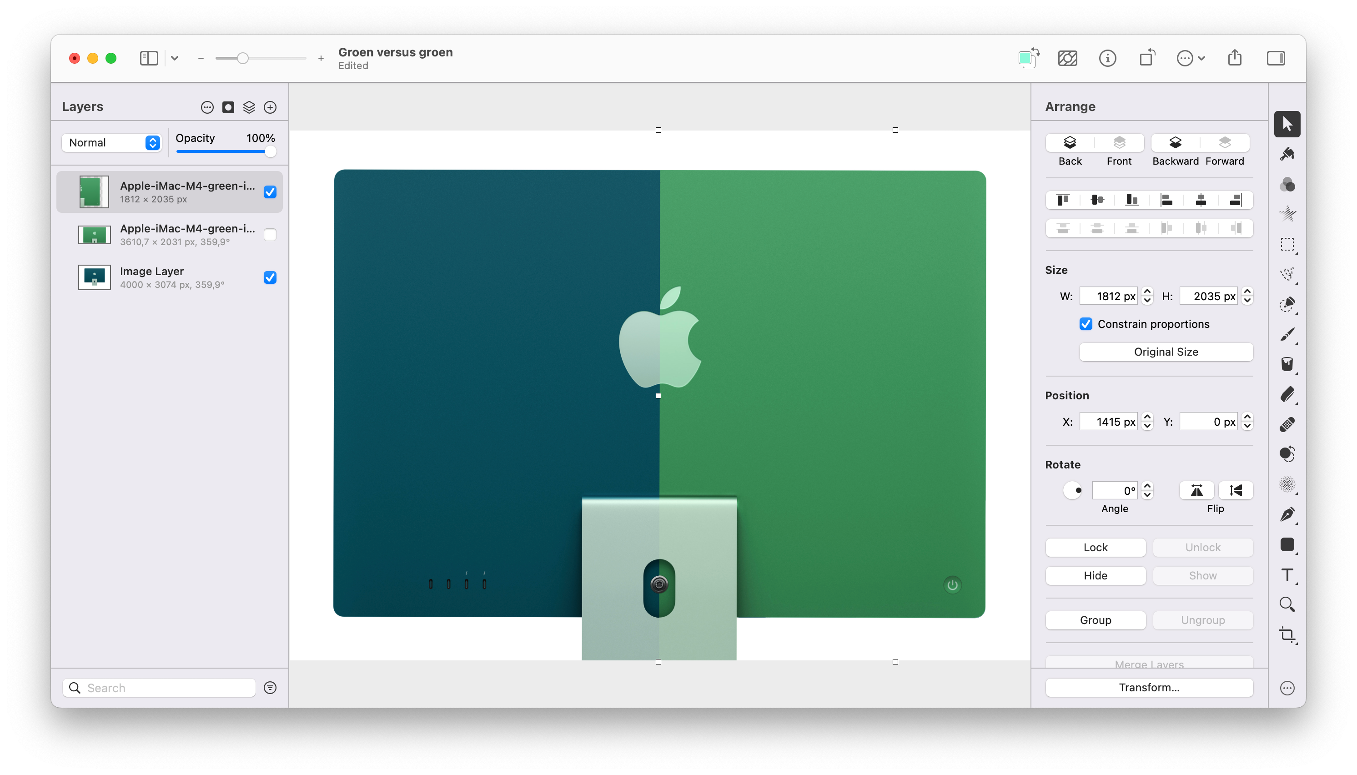Toggle visibility of Image Layer

point(270,277)
